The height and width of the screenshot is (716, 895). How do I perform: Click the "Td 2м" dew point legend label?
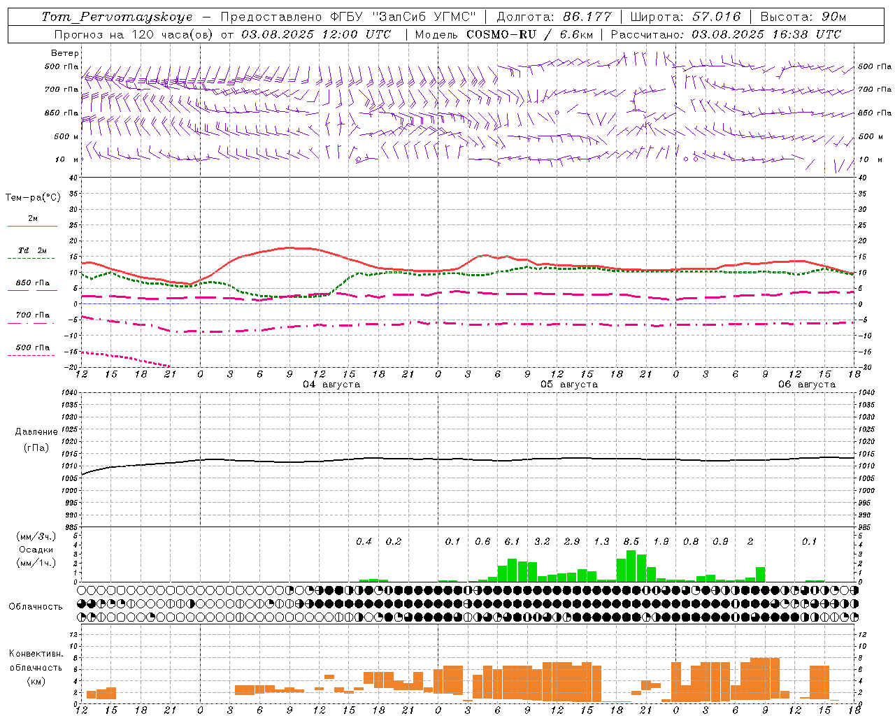tap(32, 250)
